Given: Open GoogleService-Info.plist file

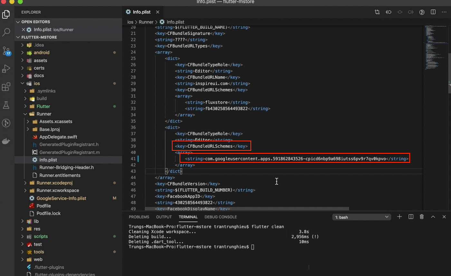Looking at the screenshot, I should click(61, 198).
